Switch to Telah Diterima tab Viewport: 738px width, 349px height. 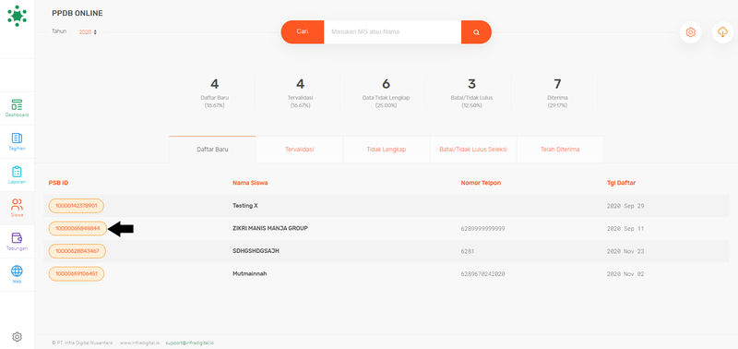pos(560,150)
